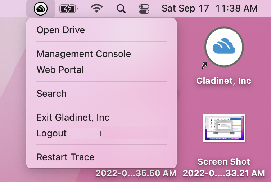
Task: Launch Web Portal from the menu
Action: [x=60, y=70]
